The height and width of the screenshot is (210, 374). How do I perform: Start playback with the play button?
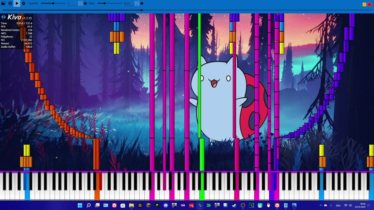17,3
